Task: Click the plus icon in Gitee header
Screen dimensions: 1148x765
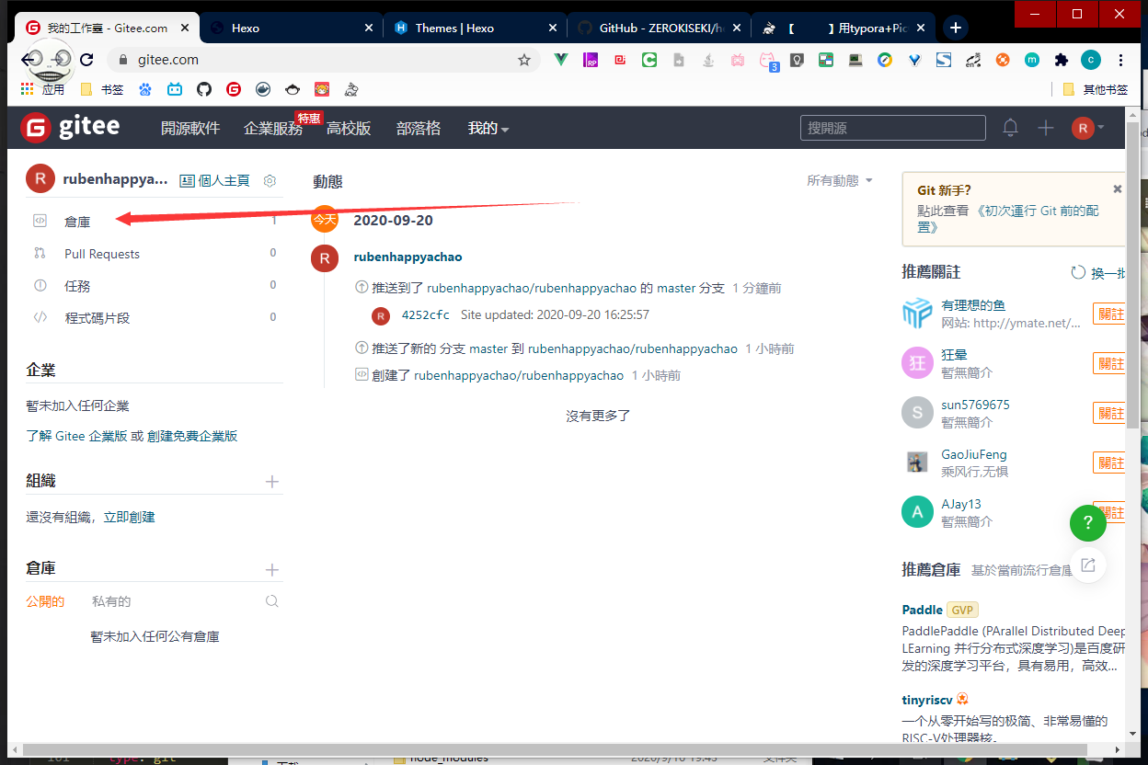Action: point(1046,128)
